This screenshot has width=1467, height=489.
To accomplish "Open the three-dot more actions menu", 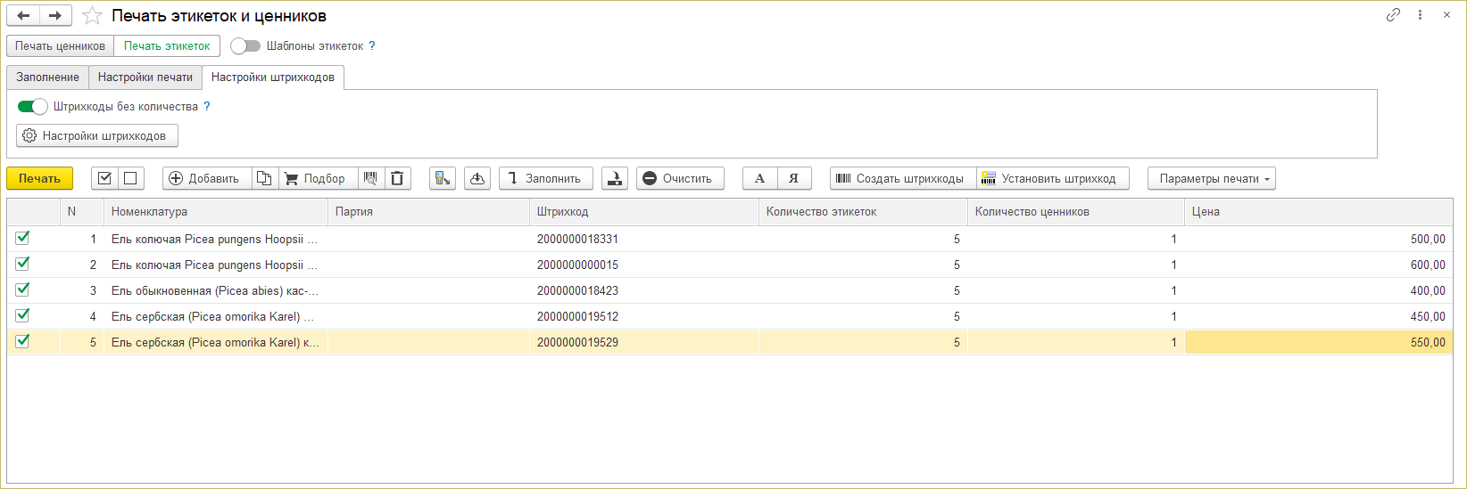I will pos(1420,15).
